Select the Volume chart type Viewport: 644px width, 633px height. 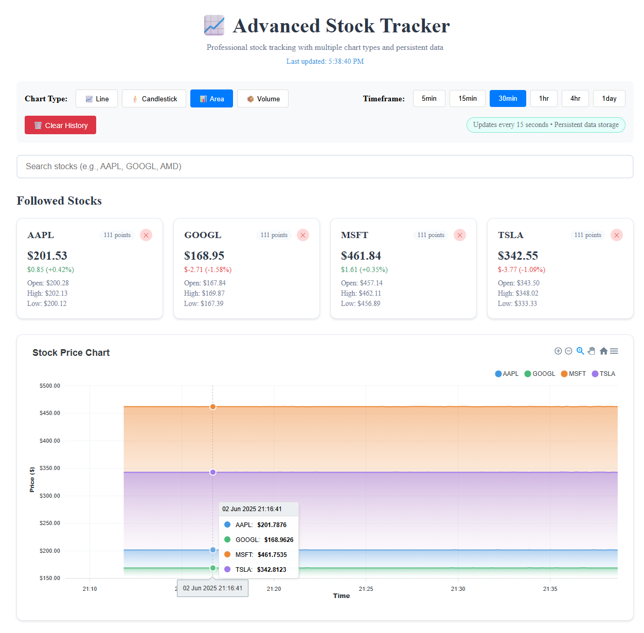pyautogui.click(x=263, y=99)
